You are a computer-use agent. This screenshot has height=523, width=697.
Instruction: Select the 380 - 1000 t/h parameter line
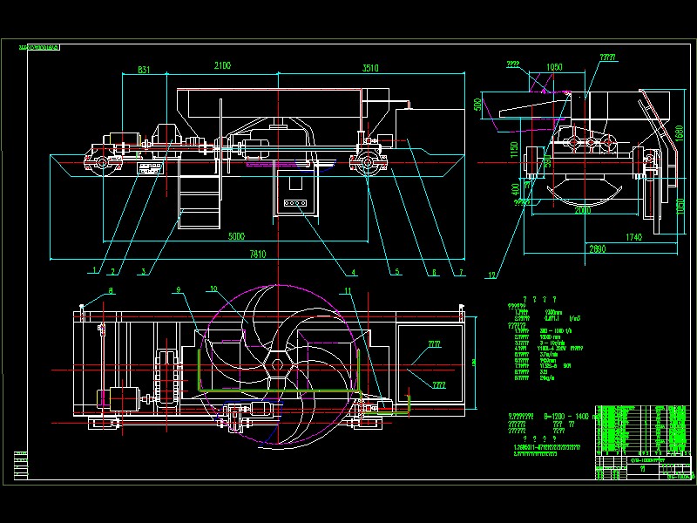coord(556,331)
